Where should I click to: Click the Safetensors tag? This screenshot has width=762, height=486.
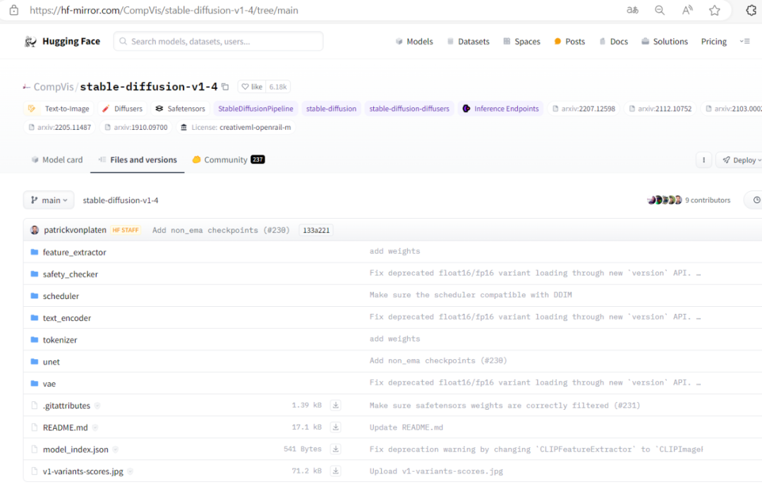[181, 109]
